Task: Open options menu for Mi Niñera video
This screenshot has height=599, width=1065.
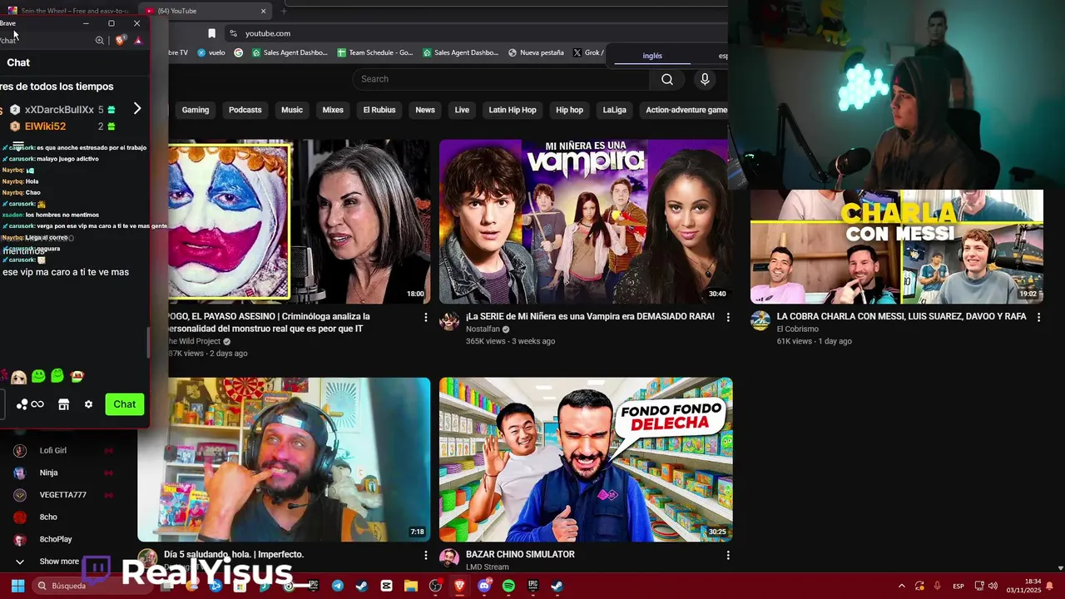Action: click(x=728, y=317)
